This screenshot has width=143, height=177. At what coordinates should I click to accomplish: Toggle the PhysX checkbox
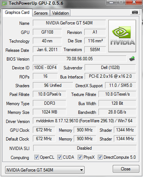pyautogui.click(x=80, y=157)
